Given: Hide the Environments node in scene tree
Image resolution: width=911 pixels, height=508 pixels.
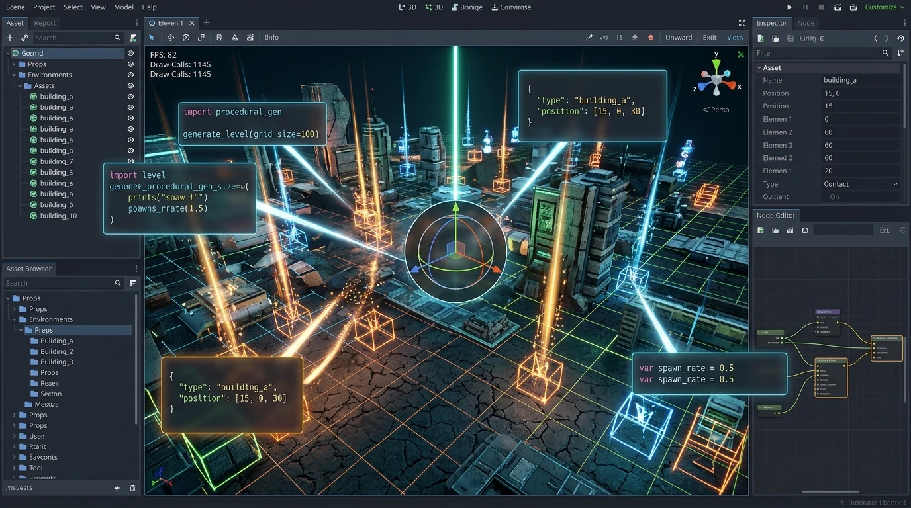Looking at the screenshot, I should pos(130,75).
